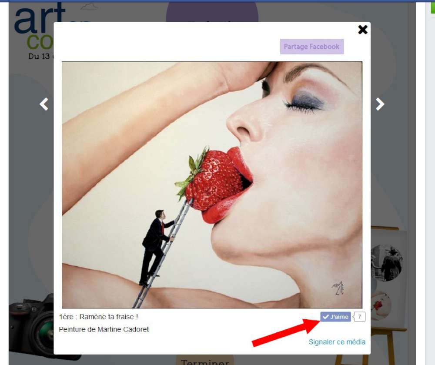Viewport: 435px width, 365px height.
Task: Click the Terminer button behind the popup
Action: pyautogui.click(x=205, y=361)
